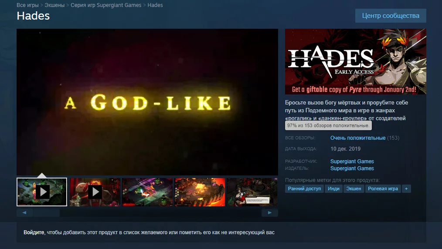442x249 pixels.
Task: Click the Hades Early Access header image
Action: click(355, 61)
